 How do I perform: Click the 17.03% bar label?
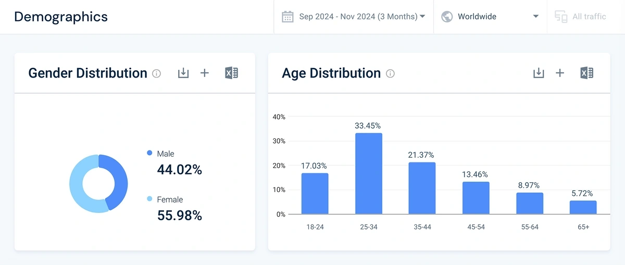(x=314, y=166)
